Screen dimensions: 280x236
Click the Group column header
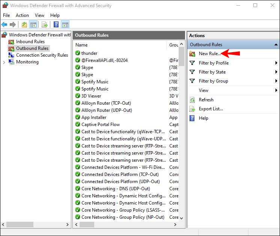tap(173, 45)
